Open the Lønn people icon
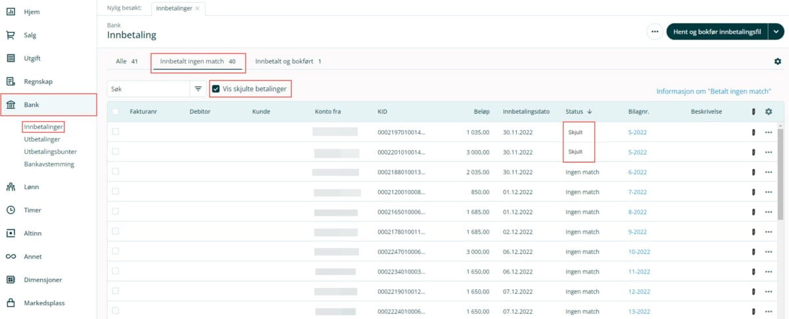 coord(11,187)
